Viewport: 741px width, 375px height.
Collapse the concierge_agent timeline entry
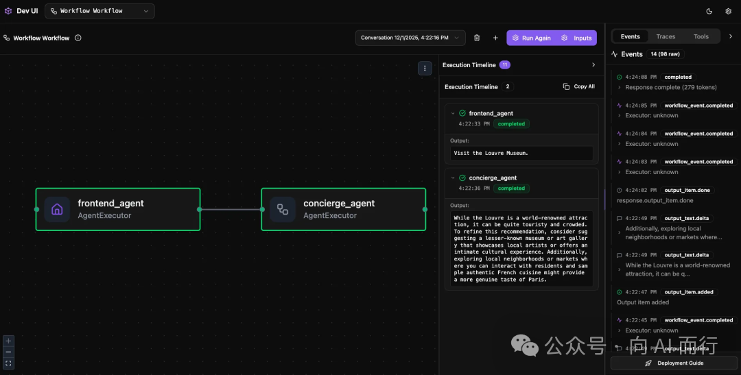click(453, 178)
